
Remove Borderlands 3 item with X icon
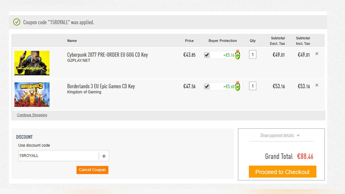[317, 85]
